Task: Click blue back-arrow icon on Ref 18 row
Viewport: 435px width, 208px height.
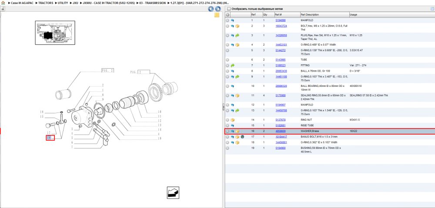Action: click(232, 142)
